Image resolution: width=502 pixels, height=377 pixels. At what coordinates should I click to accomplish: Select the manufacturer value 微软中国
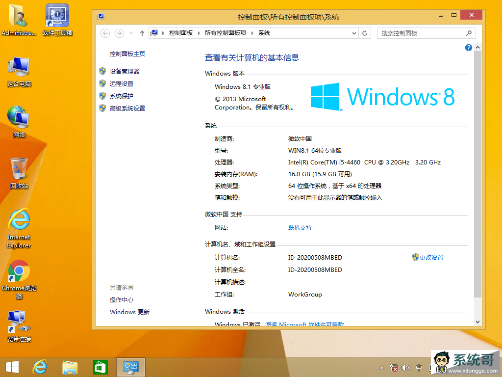300,139
